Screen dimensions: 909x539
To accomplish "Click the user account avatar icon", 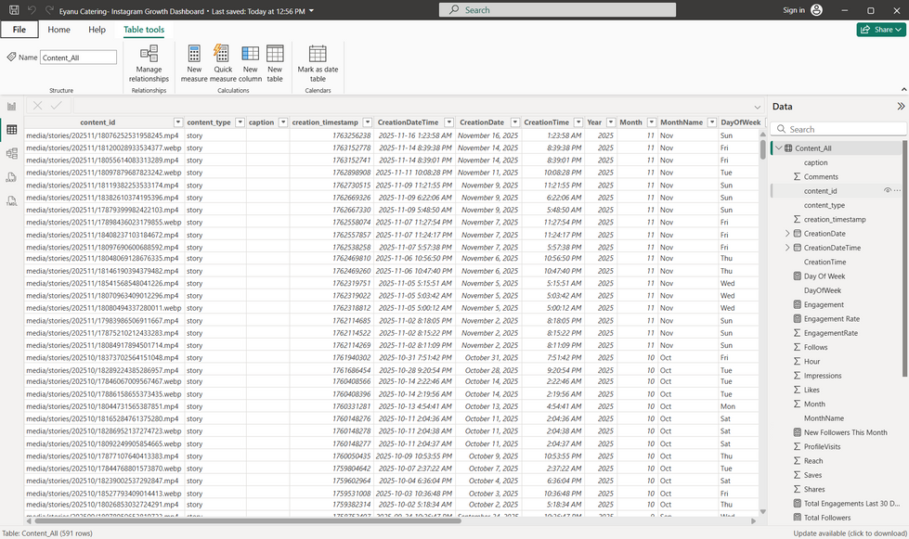I will [x=817, y=10].
